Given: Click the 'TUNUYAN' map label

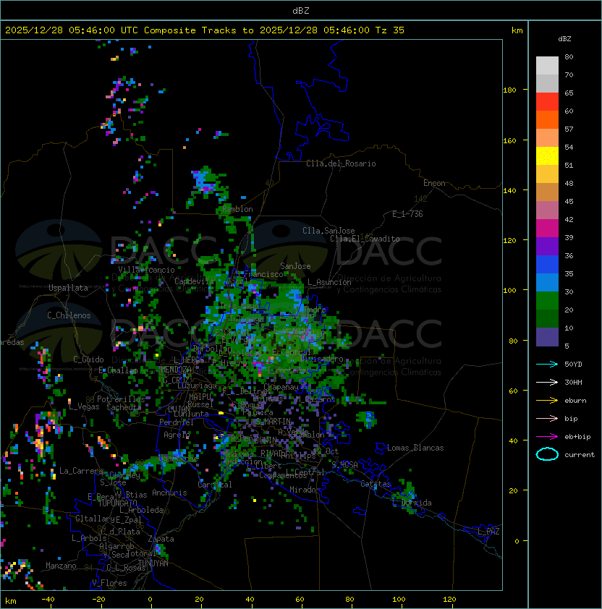Looking at the screenshot, I should pos(153,563).
